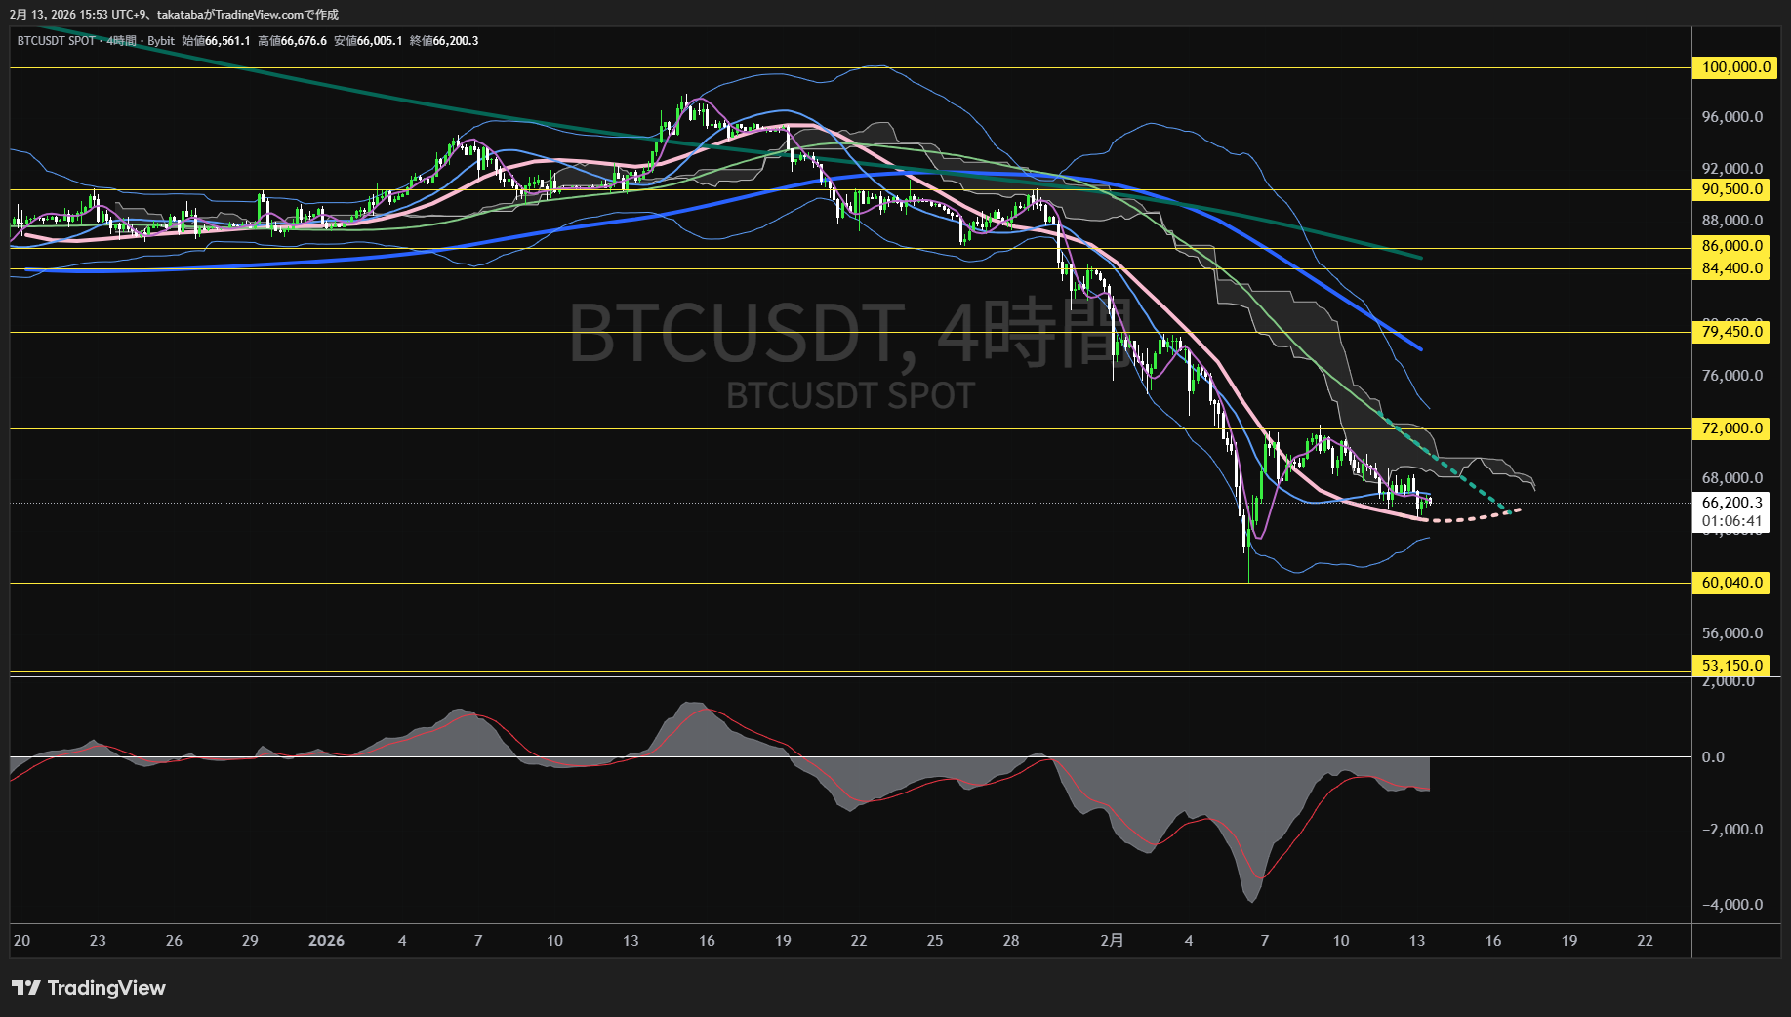The height and width of the screenshot is (1017, 1791).
Task: Click the 01:06:41 candle countdown timer
Action: click(x=1732, y=521)
